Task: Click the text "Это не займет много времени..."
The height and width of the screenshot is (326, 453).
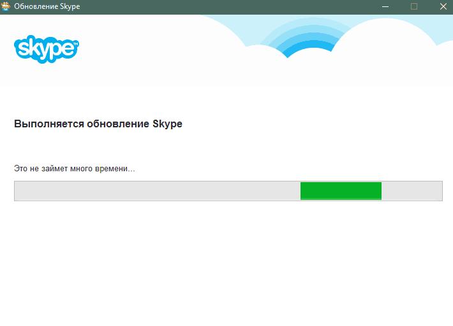Action: click(x=75, y=169)
